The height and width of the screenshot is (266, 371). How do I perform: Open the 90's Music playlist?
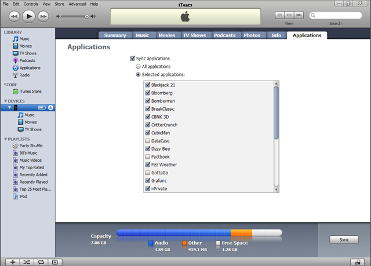click(x=28, y=153)
